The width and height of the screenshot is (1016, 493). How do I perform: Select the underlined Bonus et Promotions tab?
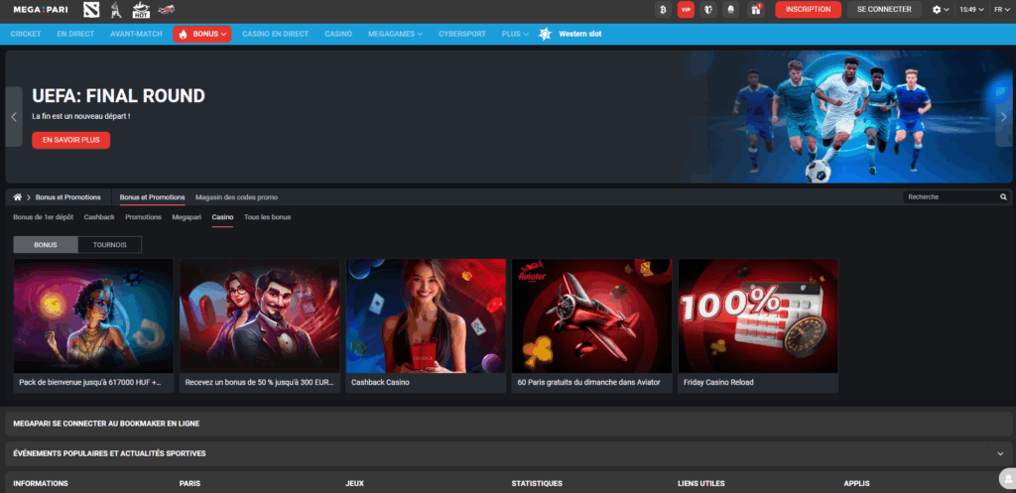152,197
